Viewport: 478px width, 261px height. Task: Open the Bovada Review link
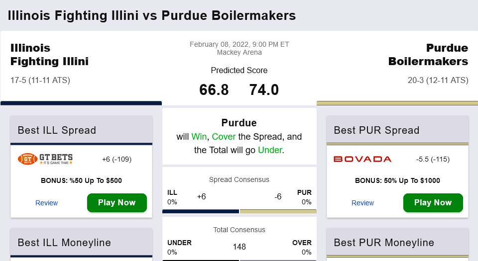click(x=362, y=203)
